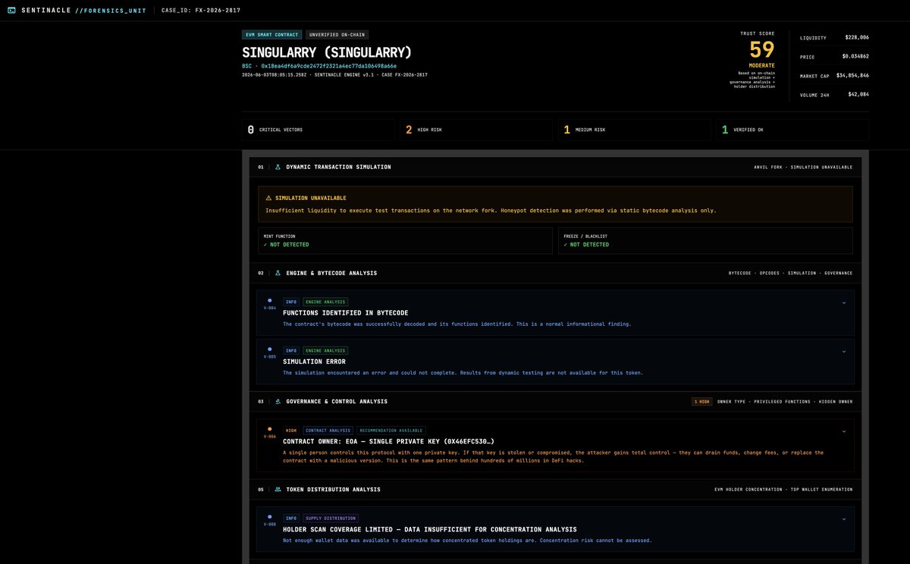Click the flask icon beside Engine & Bytecode Analysis
Screen dimensions: 910x564
(x=278, y=273)
